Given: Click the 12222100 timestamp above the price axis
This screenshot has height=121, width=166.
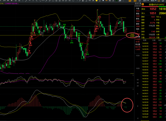Looking at the screenshot, I should 138,6.
